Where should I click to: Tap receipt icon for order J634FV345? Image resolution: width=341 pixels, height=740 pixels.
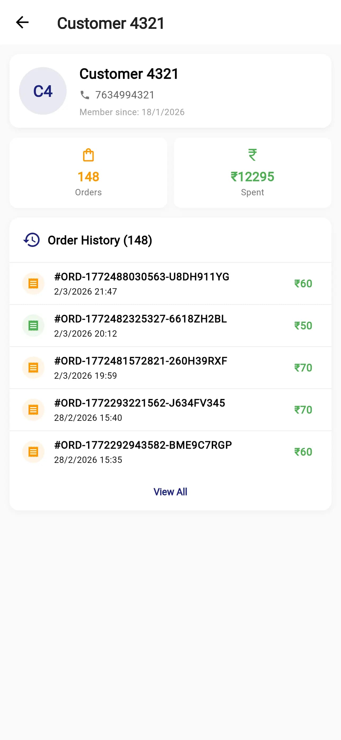click(x=33, y=410)
